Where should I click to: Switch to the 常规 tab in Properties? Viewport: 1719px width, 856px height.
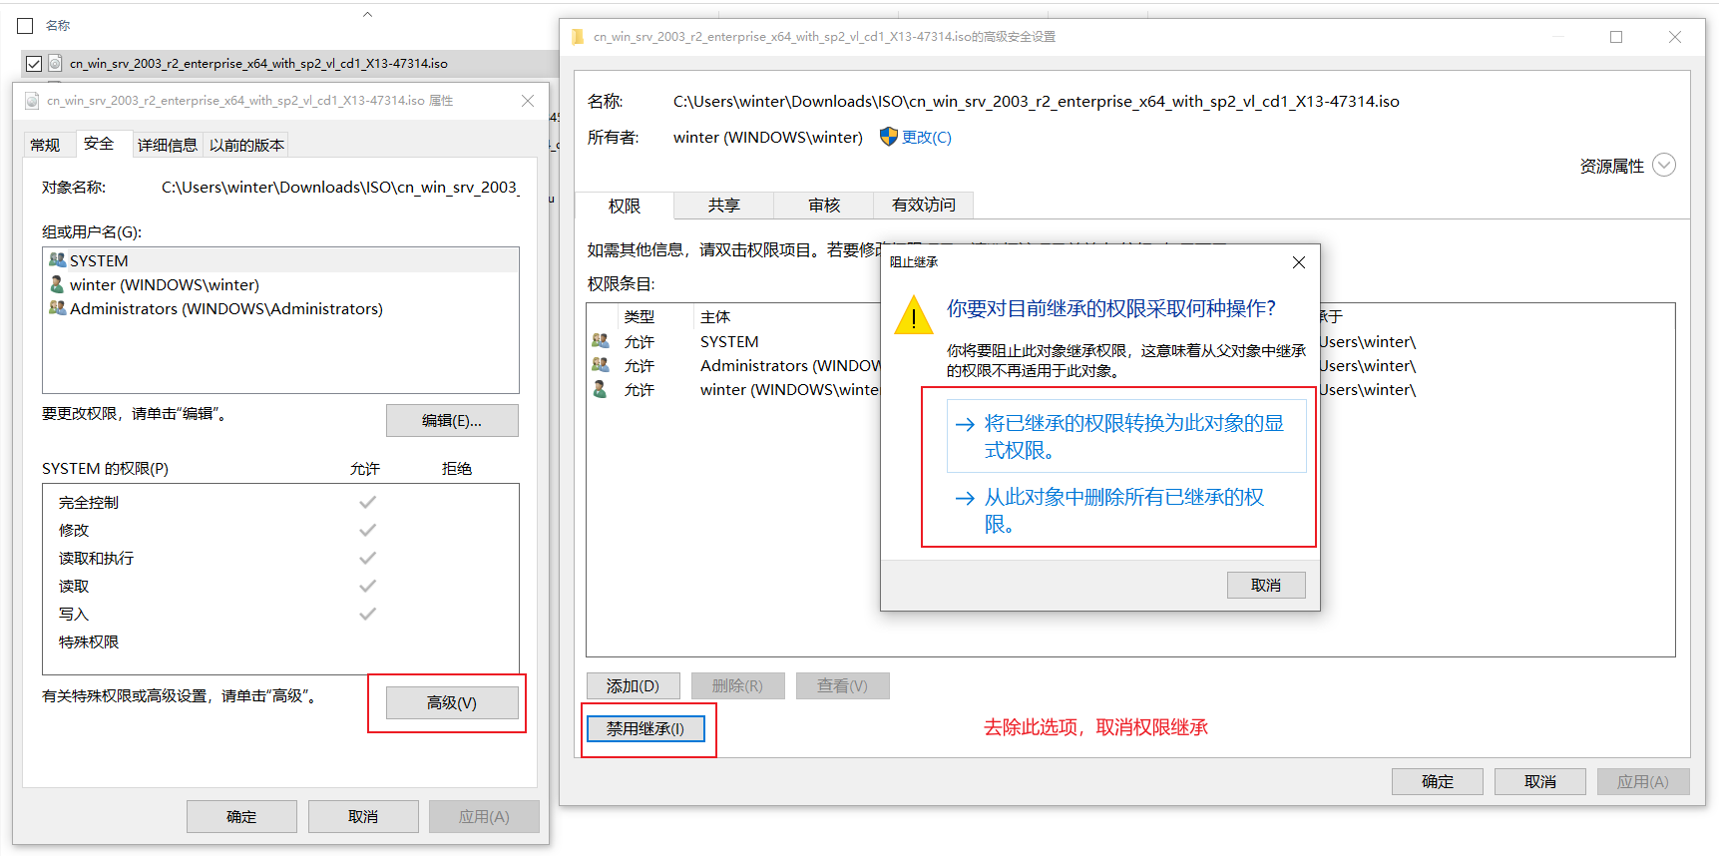46,146
